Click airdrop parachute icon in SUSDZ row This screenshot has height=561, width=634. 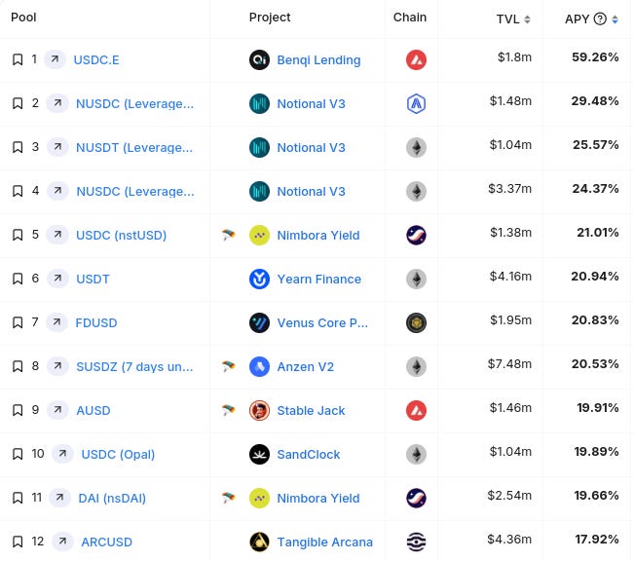228,366
